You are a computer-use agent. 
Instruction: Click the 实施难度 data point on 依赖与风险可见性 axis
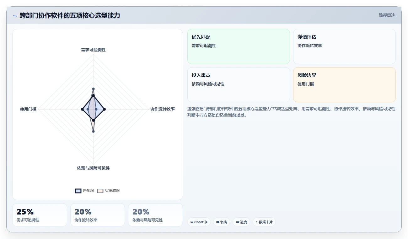click(93, 131)
